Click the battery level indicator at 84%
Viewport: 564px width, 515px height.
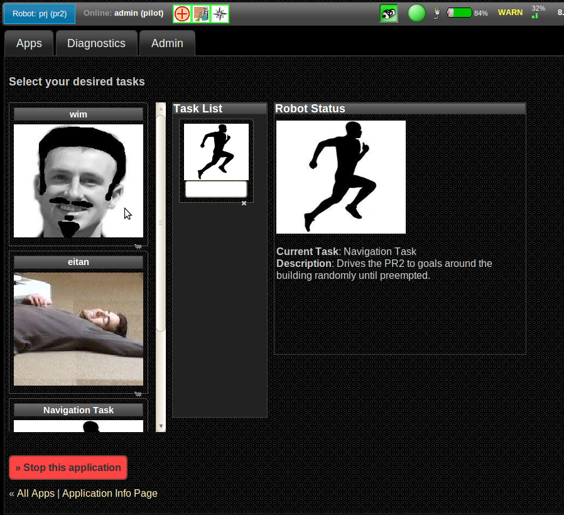[460, 13]
